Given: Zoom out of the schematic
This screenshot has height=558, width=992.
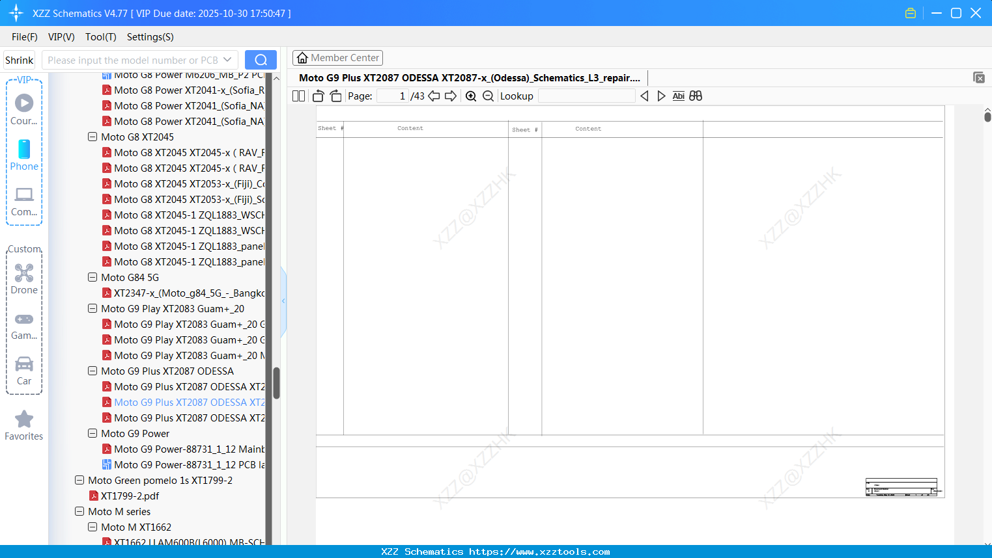Looking at the screenshot, I should tap(488, 96).
